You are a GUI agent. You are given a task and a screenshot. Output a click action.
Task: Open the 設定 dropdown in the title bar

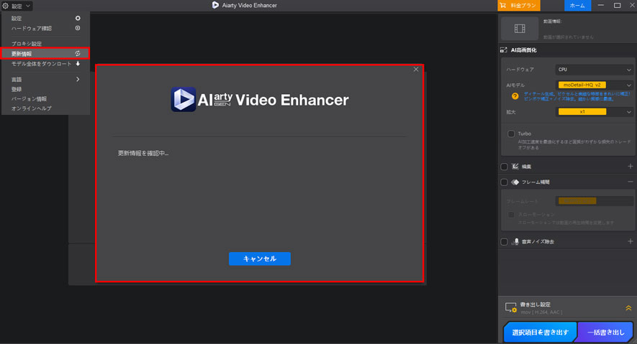[x=17, y=6]
